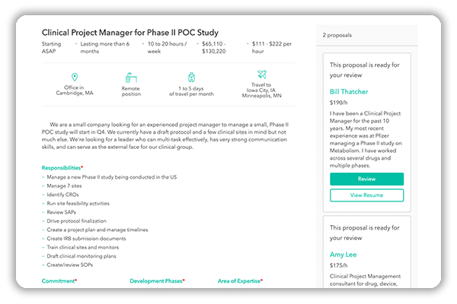Click Amy Lee's $175/h rate
This screenshot has width=457, height=304.
339,265
